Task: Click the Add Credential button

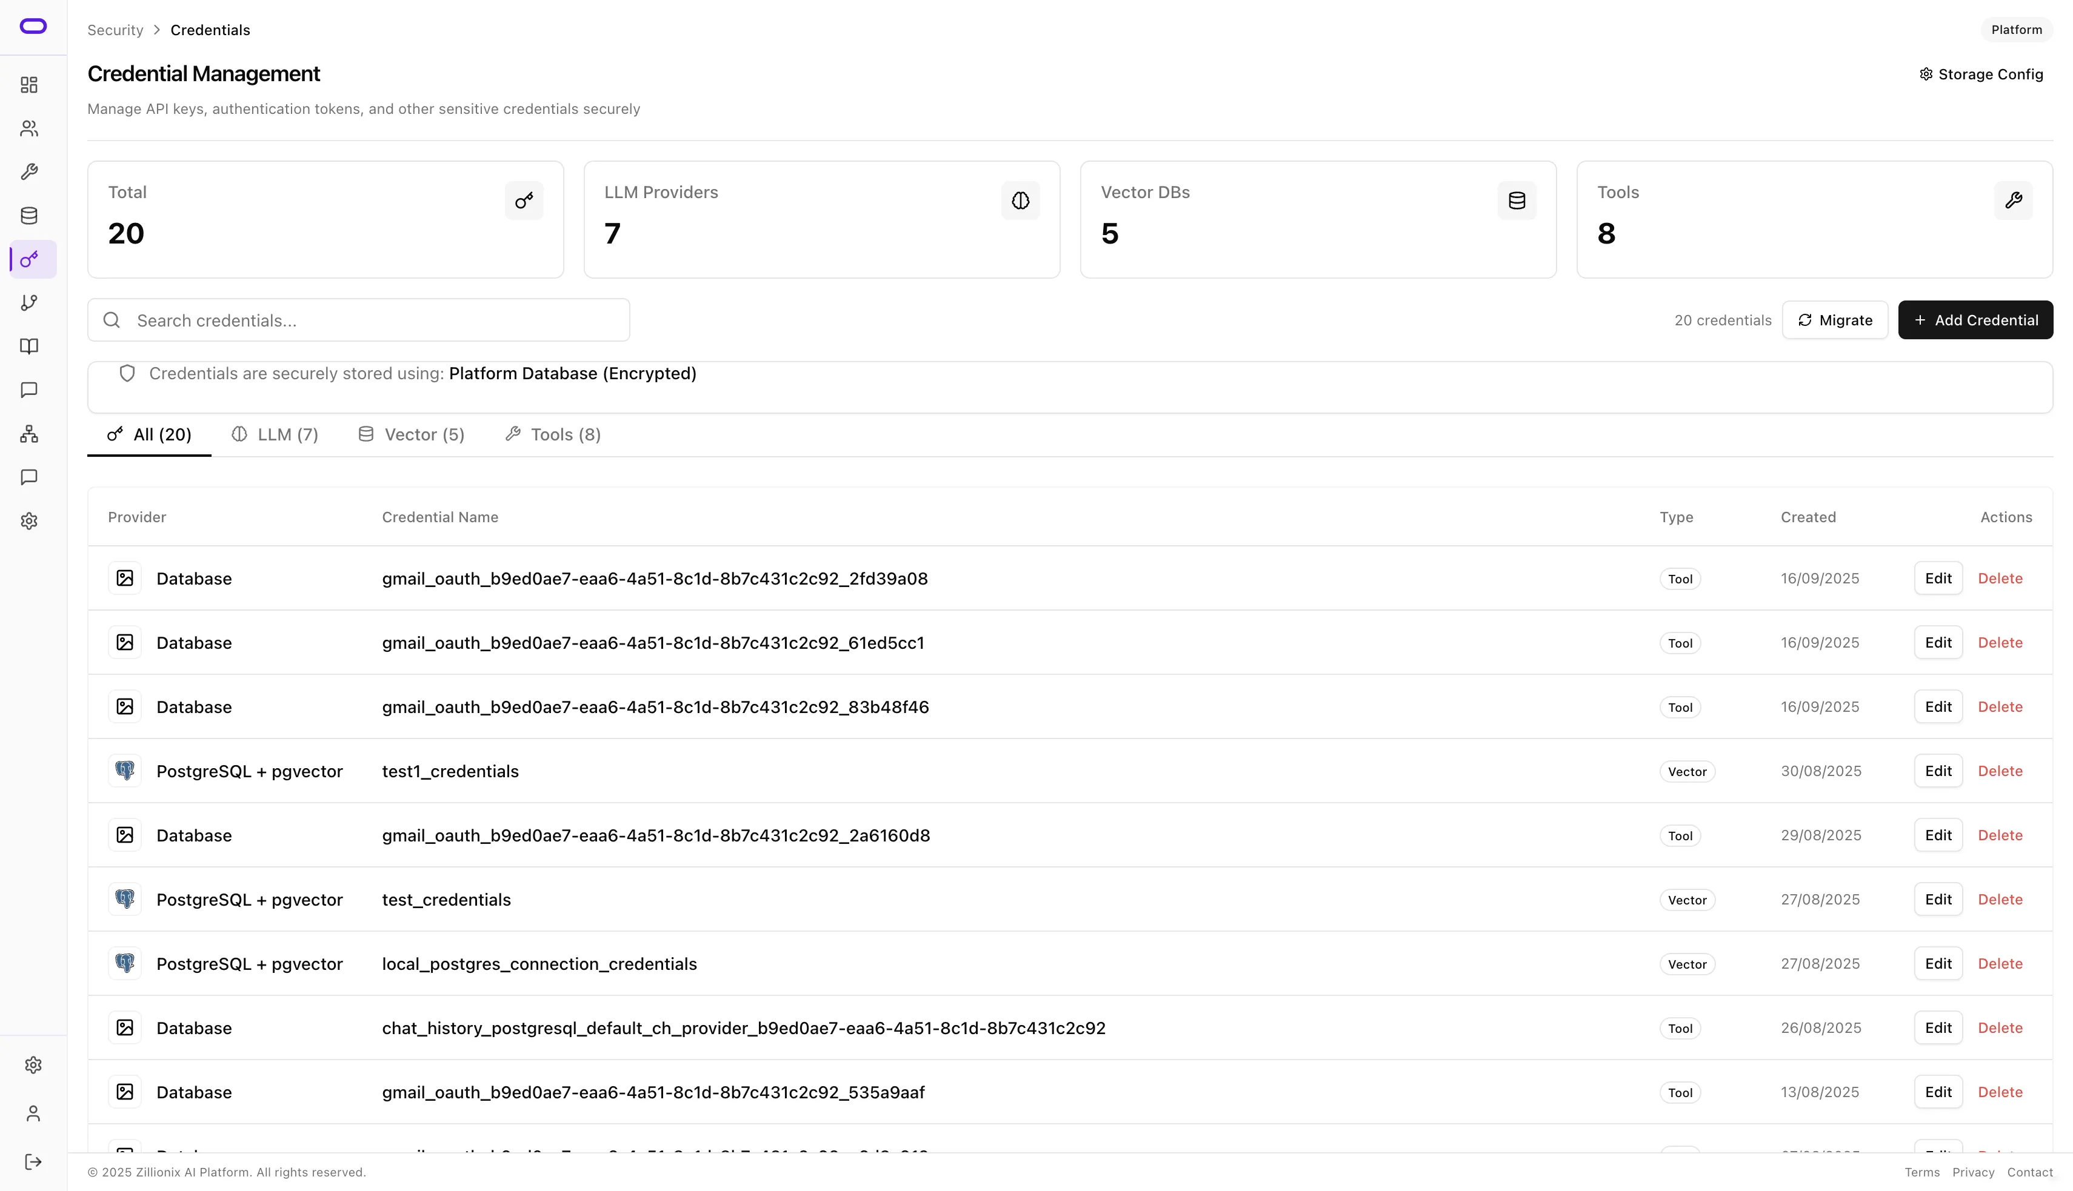Action: point(1975,320)
